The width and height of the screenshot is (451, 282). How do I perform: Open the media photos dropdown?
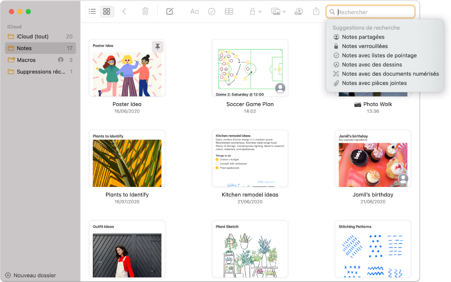click(278, 11)
